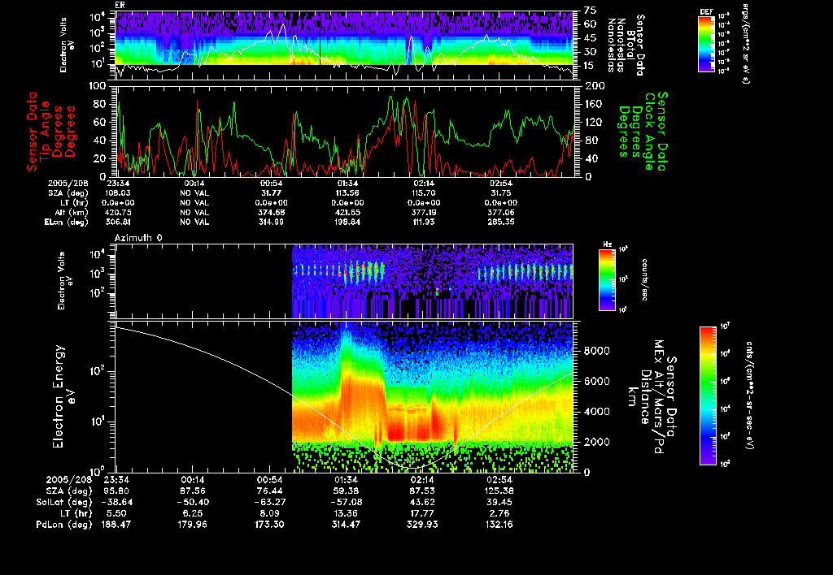Click 'NO VAL' in the Alt (km) row
Image resolution: width=833 pixels, height=575 pixels.
click(x=194, y=213)
